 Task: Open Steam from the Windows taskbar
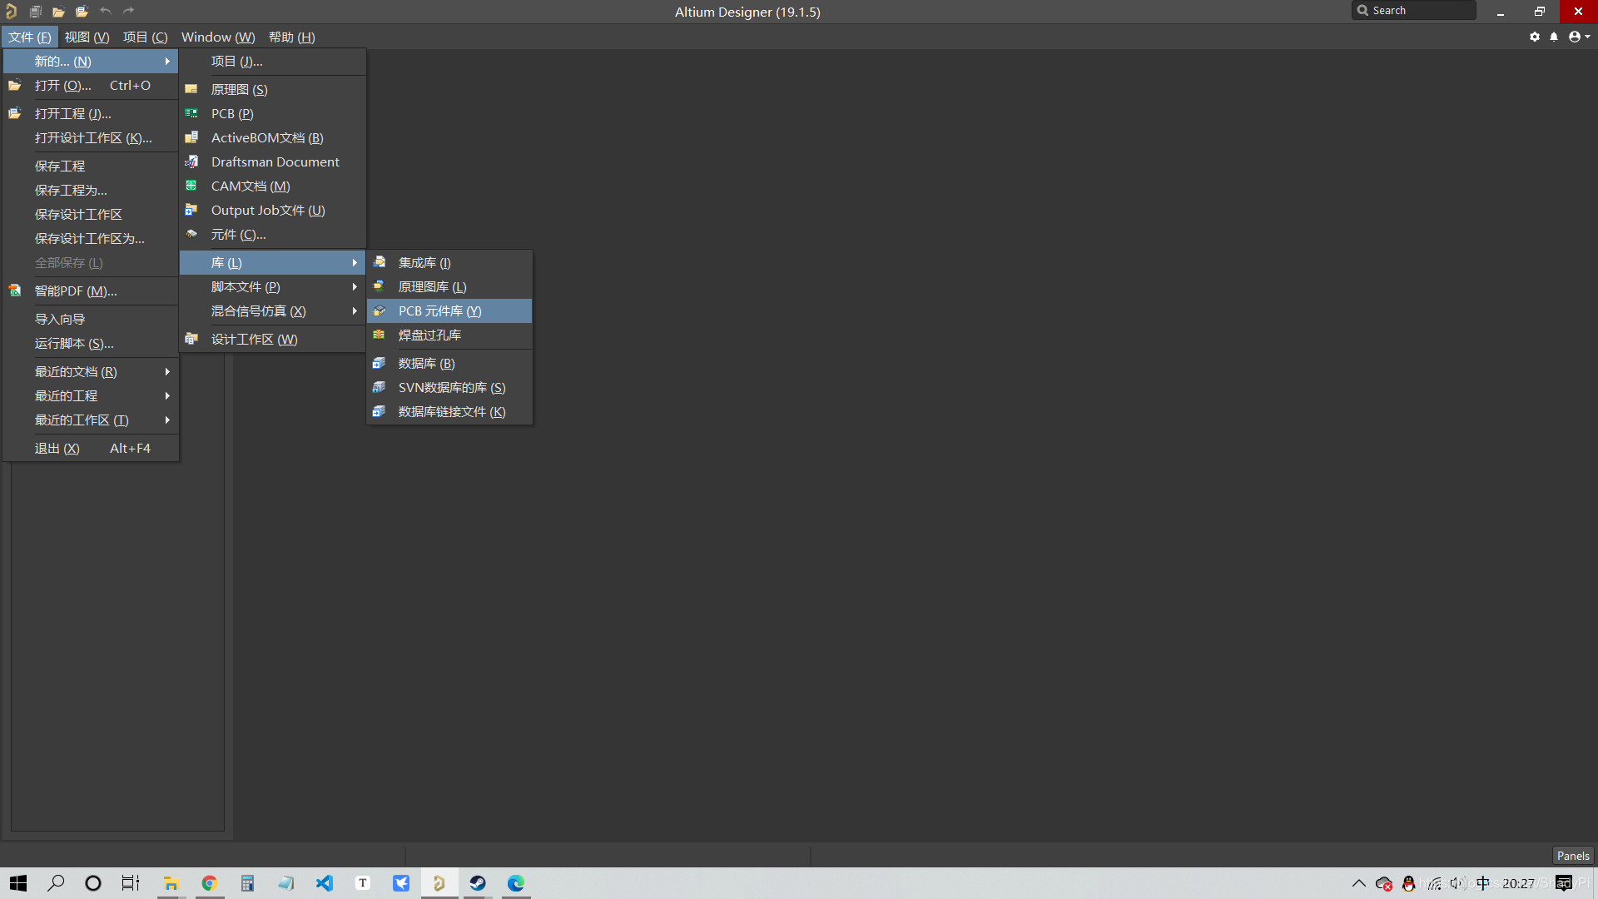(x=478, y=883)
